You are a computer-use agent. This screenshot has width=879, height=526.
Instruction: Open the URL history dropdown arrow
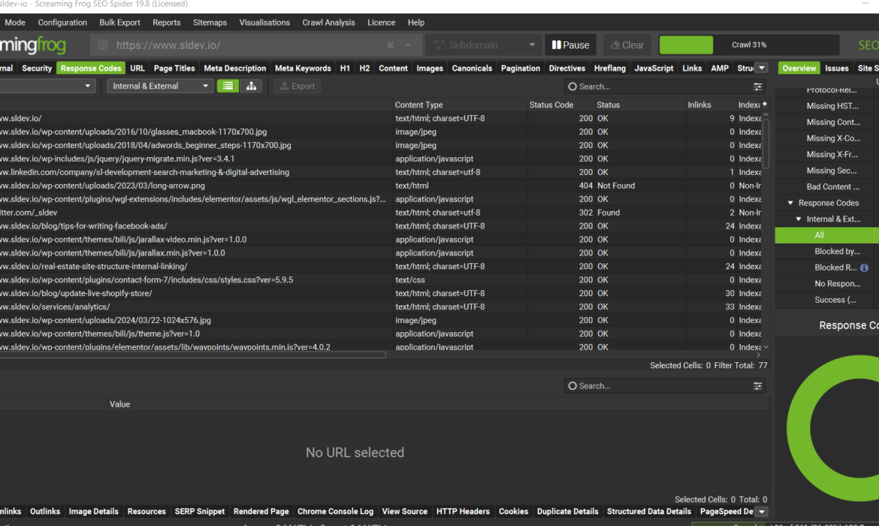pos(408,45)
